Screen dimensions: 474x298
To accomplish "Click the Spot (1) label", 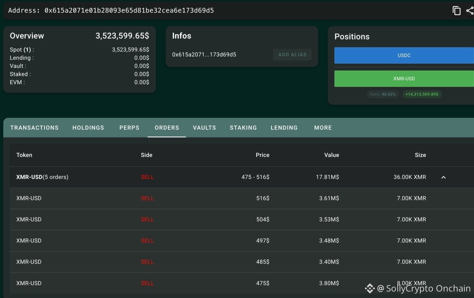I will (22, 50).
